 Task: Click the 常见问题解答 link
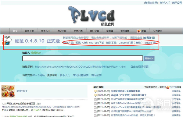pyautogui.click(x=81, y=75)
